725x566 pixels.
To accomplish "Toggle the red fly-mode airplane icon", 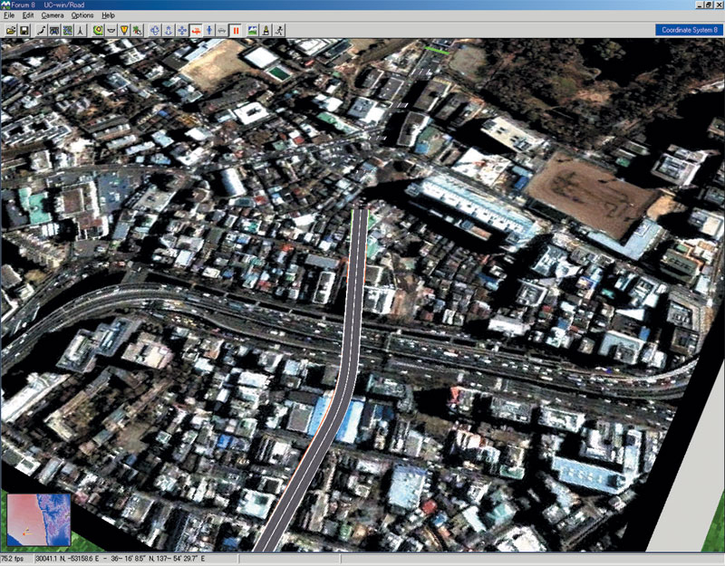I will tap(195, 31).
